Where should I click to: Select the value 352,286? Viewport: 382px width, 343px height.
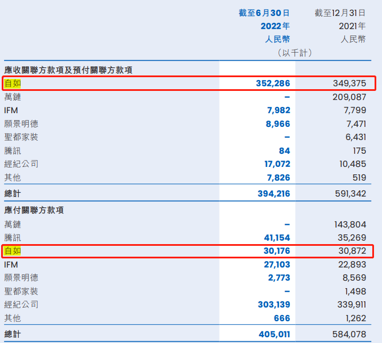click(273, 83)
